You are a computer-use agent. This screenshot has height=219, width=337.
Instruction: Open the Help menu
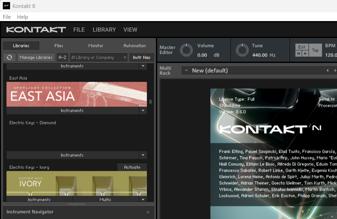tap(22, 17)
